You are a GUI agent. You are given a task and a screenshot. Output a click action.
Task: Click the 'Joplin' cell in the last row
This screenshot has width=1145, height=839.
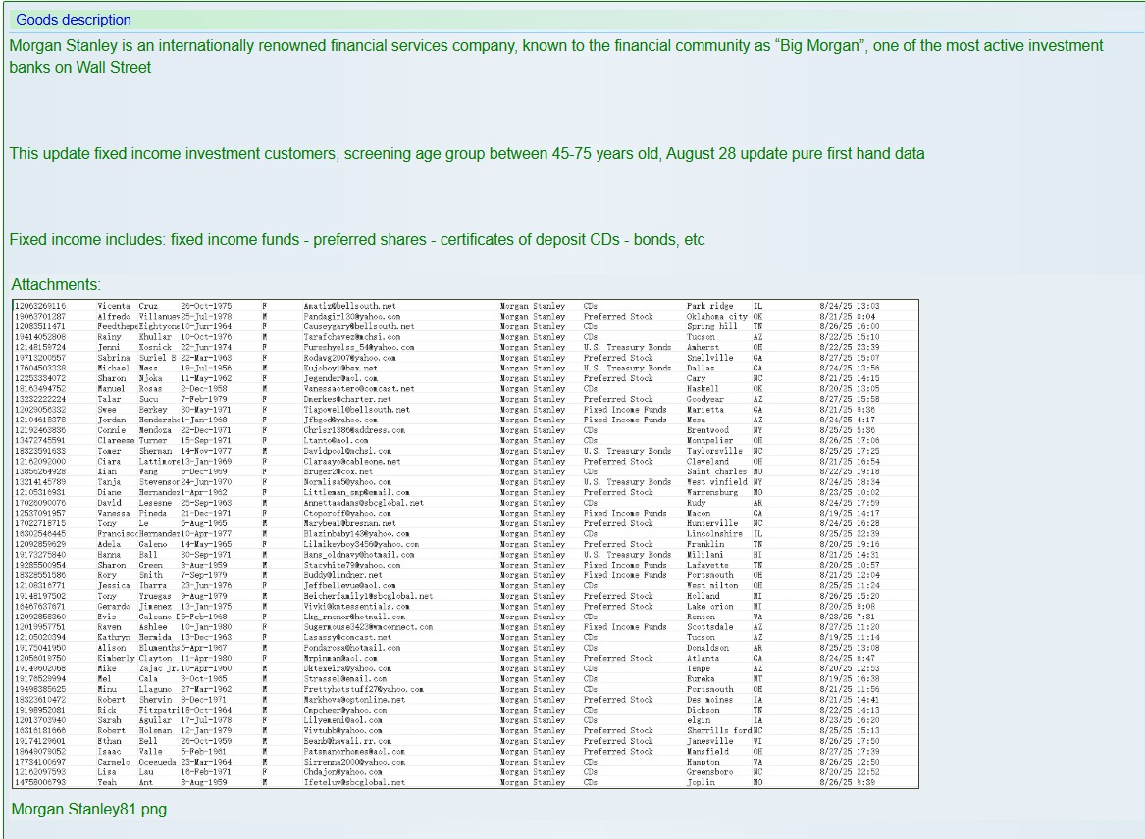coord(700,783)
